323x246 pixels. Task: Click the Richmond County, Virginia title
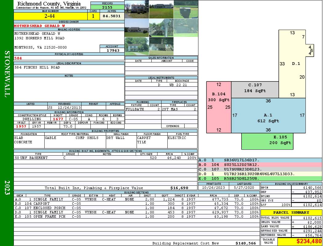(x=49, y=4)
